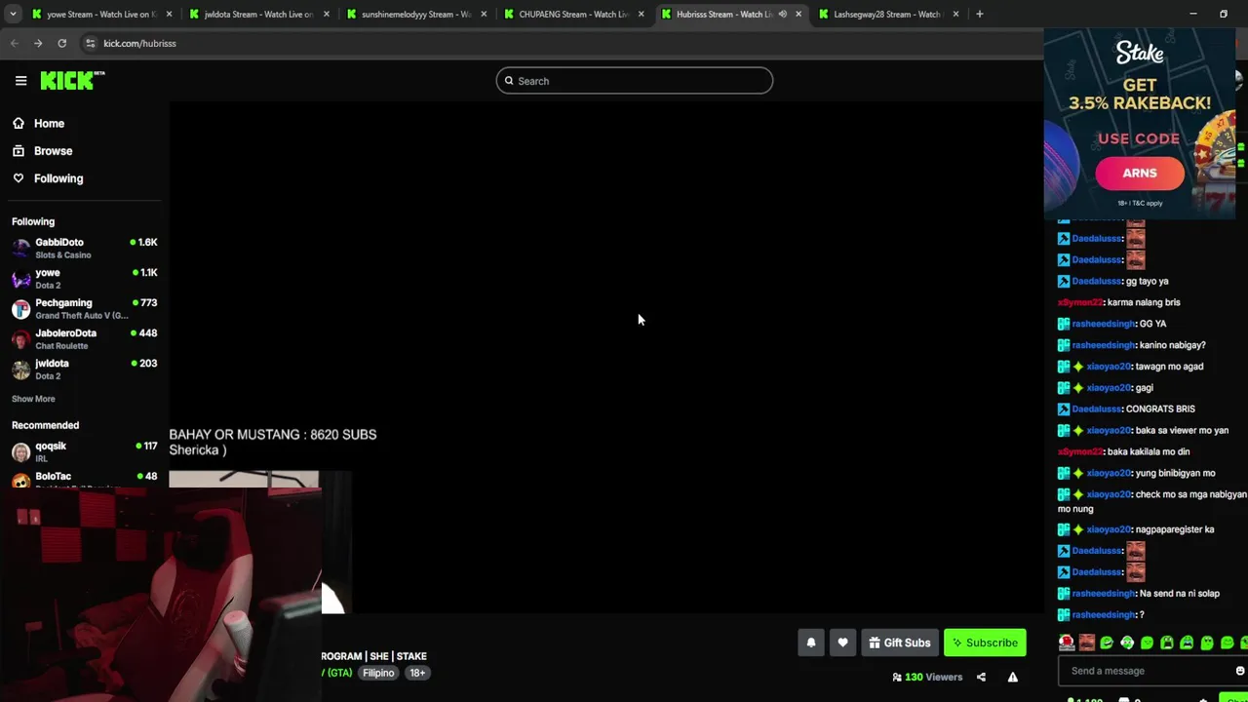This screenshot has width=1248, height=702.
Task: Insert the mustached man face emote
Action: [1086, 643]
